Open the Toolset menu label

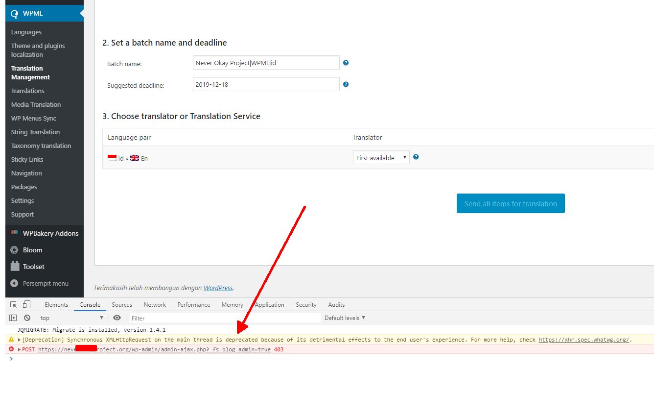34,267
